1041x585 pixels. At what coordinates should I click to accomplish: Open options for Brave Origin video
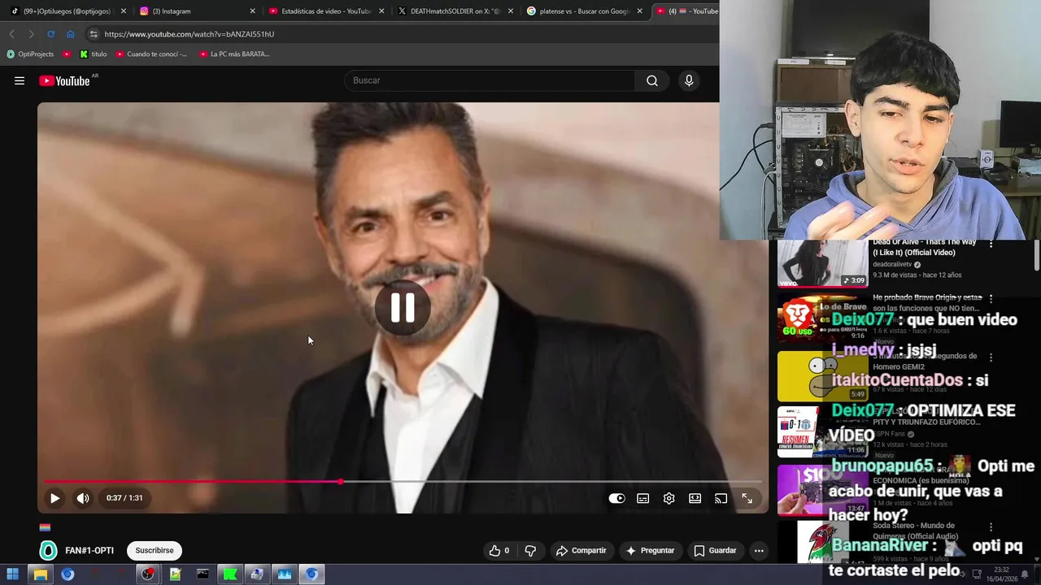(x=991, y=300)
